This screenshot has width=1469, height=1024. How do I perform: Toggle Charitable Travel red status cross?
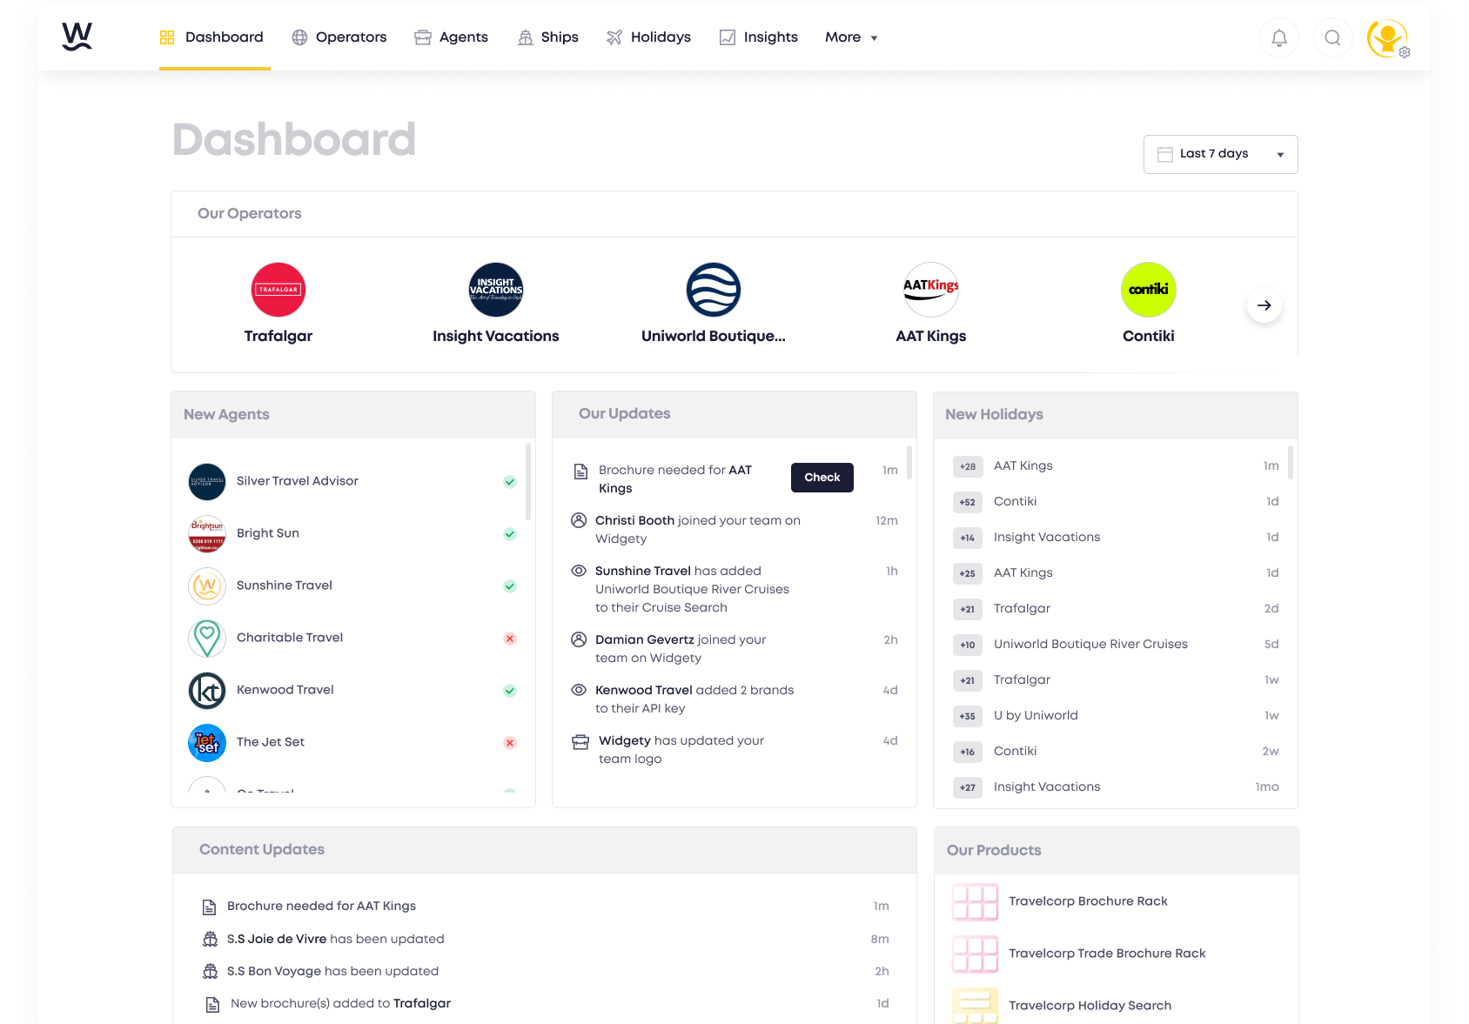[510, 639]
